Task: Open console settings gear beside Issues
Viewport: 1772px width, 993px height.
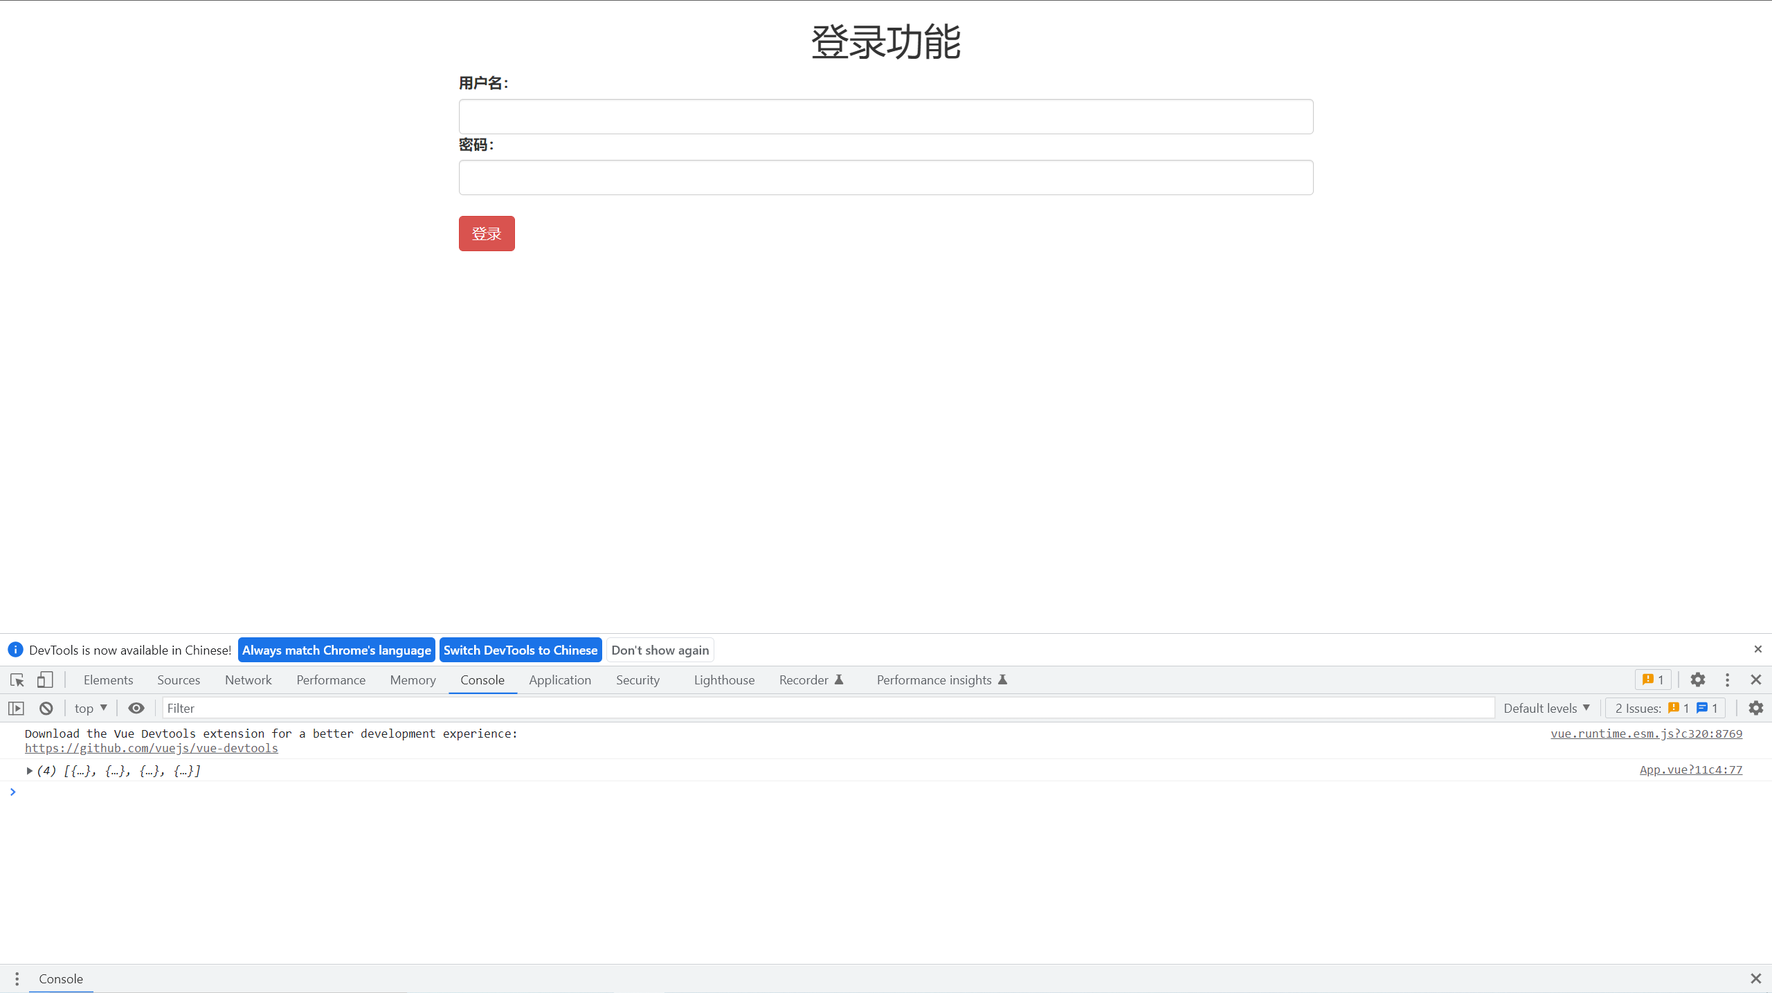Action: tap(1755, 708)
